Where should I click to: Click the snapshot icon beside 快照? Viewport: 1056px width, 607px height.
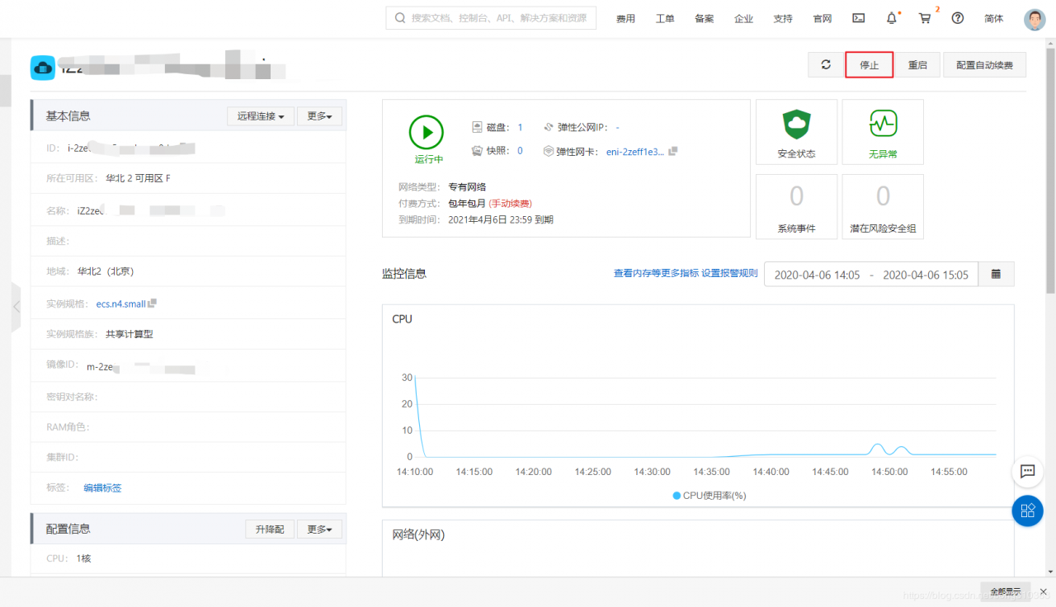coord(477,151)
